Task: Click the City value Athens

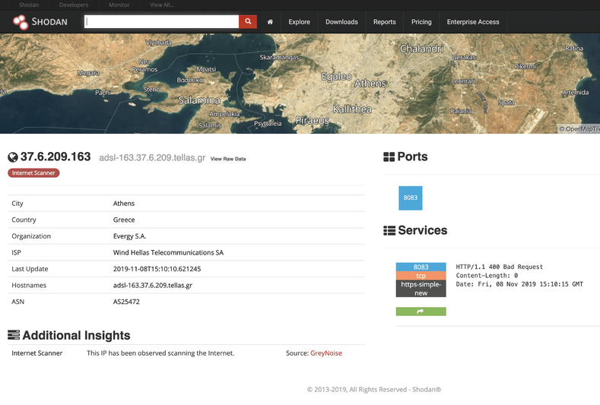Action: 124,204
